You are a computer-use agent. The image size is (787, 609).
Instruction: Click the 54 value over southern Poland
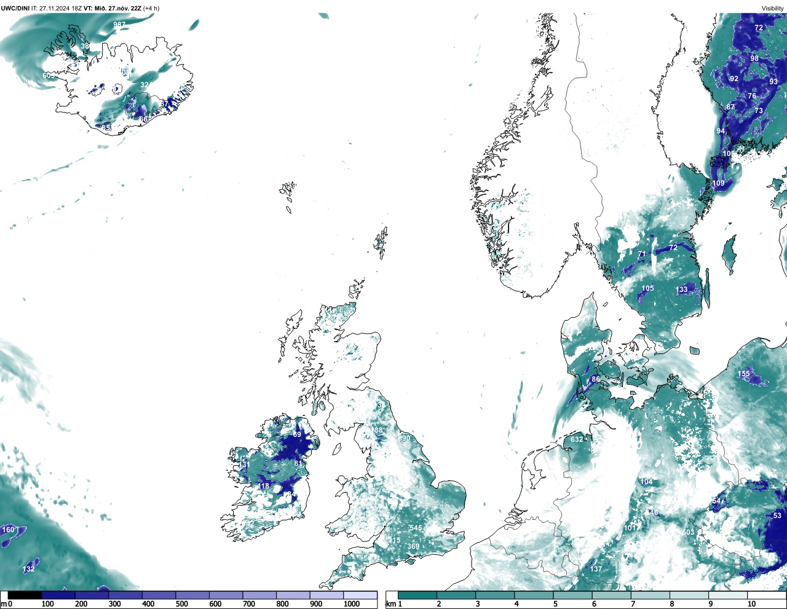tap(716, 501)
